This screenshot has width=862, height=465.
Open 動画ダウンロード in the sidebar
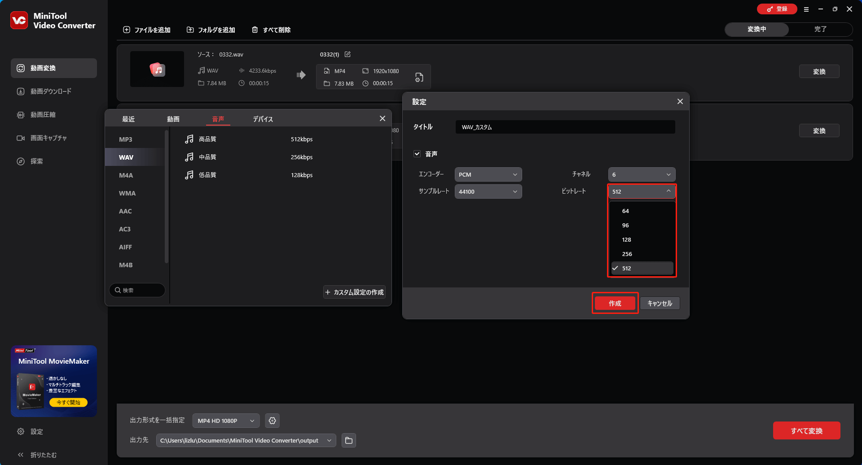click(x=51, y=91)
